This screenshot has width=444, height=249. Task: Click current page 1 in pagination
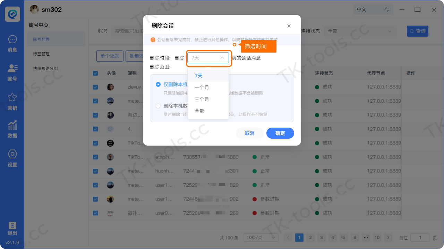[x=299, y=238]
